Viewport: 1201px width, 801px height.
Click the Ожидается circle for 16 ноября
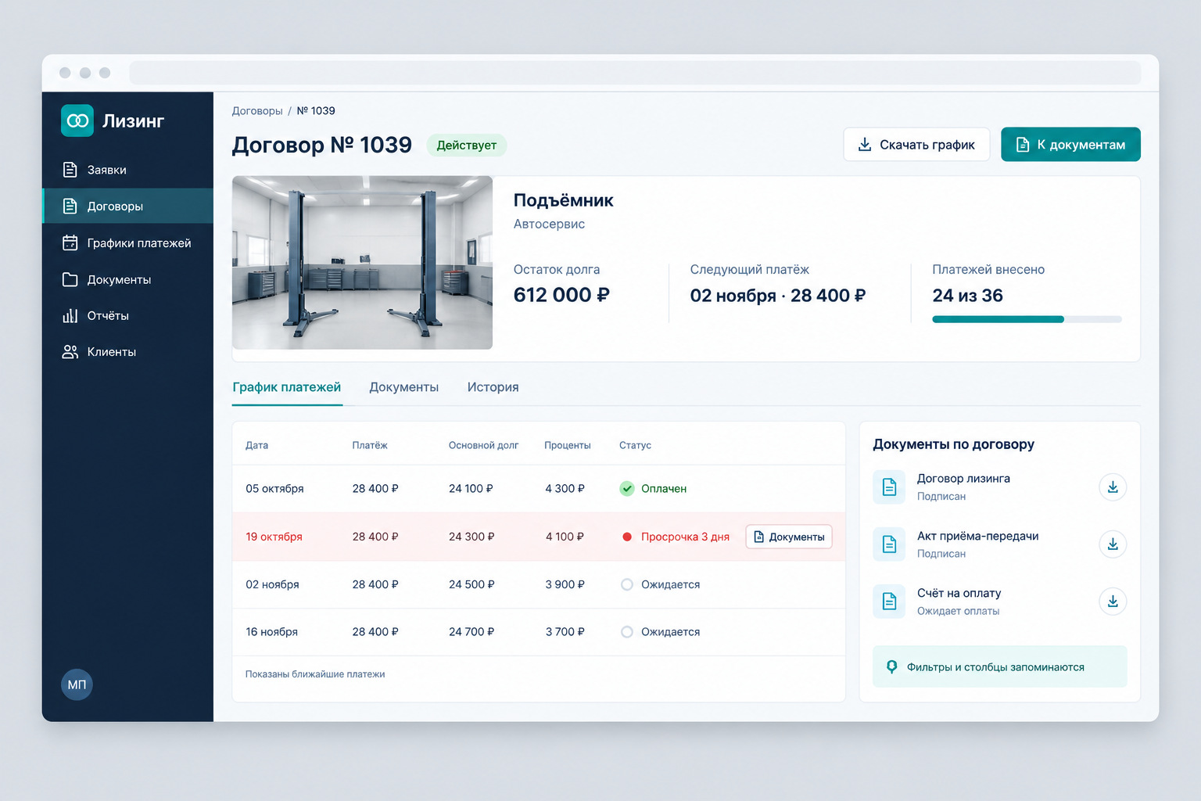pyautogui.click(x=627, y=632)
